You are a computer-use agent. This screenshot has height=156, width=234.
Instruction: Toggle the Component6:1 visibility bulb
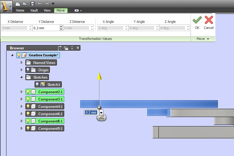[x=28, y=114]
